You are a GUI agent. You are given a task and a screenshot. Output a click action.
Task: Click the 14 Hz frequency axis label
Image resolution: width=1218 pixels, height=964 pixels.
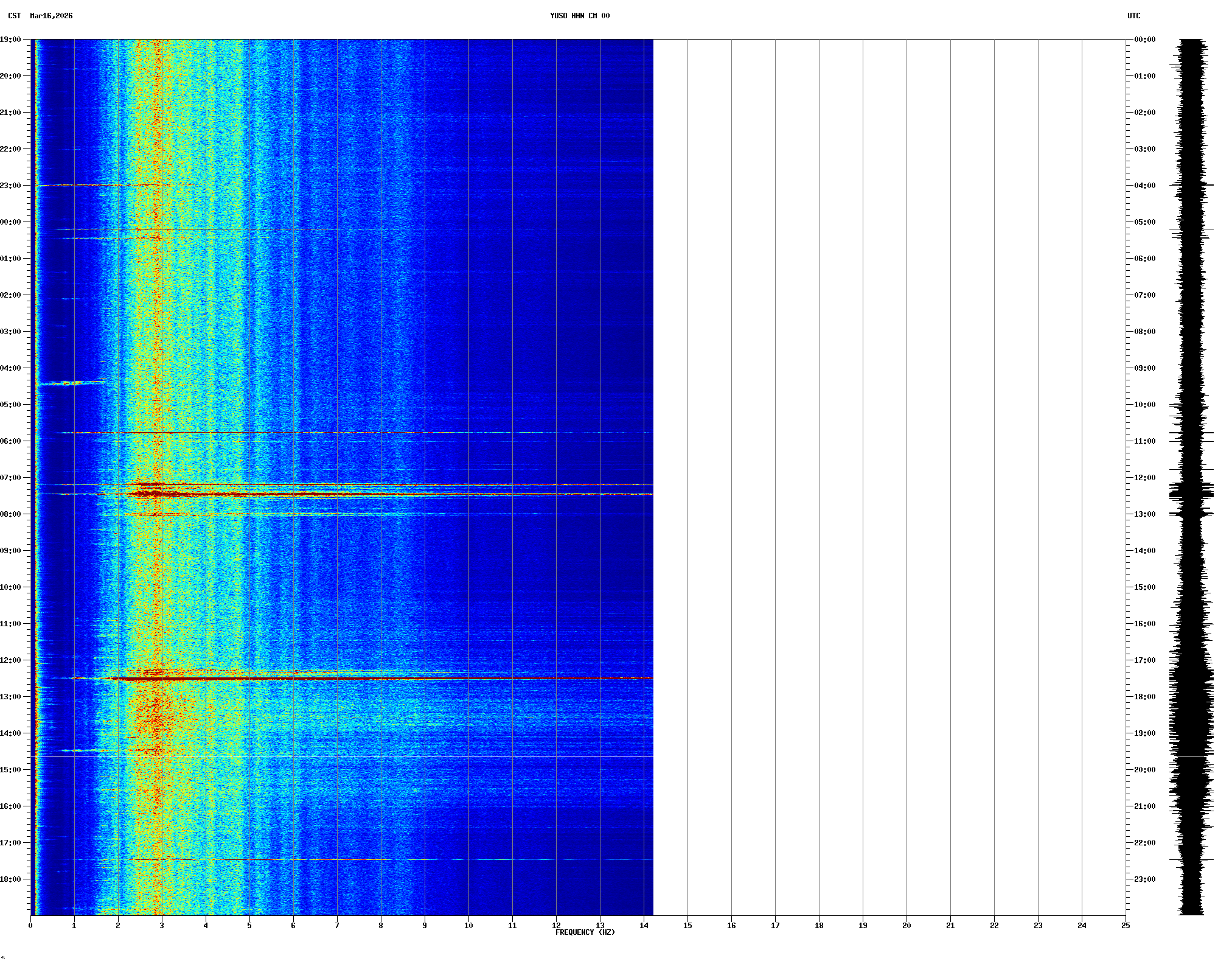tap(644, 926)
